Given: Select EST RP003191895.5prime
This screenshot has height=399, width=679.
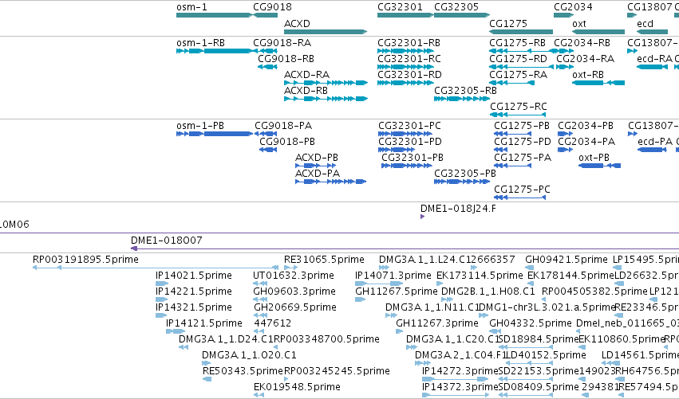Looking at the screenshot, I should (156, 268).
